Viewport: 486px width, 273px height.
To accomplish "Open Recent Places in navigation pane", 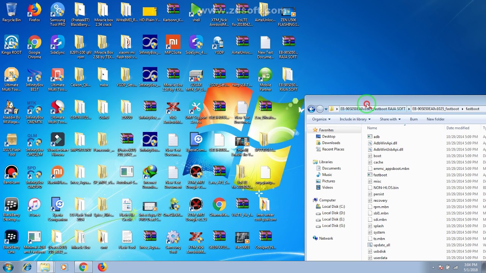I will coord(333,149).
